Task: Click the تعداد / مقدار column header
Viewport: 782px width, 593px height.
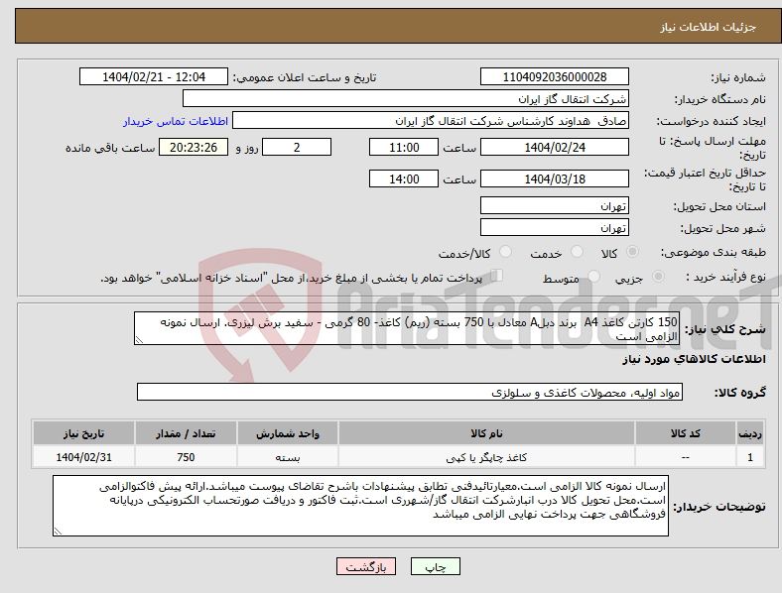Action: point(186,433)
